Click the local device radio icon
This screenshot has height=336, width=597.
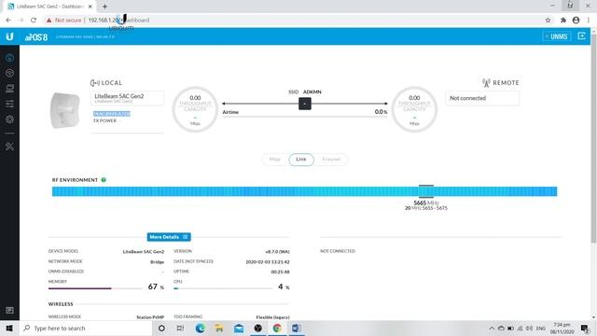[x=95, y=83]
